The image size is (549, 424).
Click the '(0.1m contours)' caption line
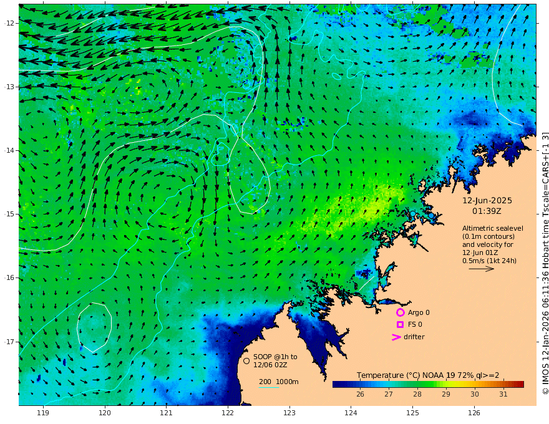coord(488,236)
